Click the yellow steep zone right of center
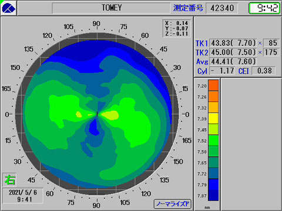Viewport: 282px width, 211px height. (111, 115)
